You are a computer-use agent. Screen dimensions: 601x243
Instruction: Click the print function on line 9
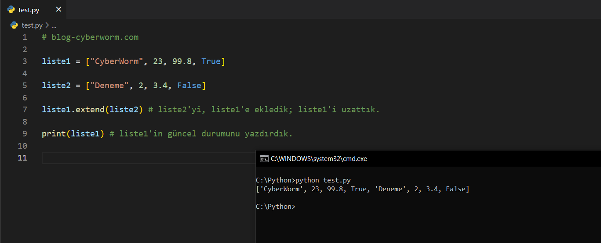[54, 134]
